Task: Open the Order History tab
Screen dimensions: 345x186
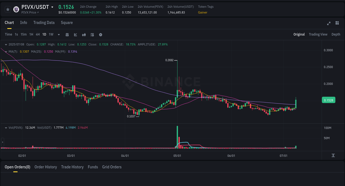Action: point(46,167)
